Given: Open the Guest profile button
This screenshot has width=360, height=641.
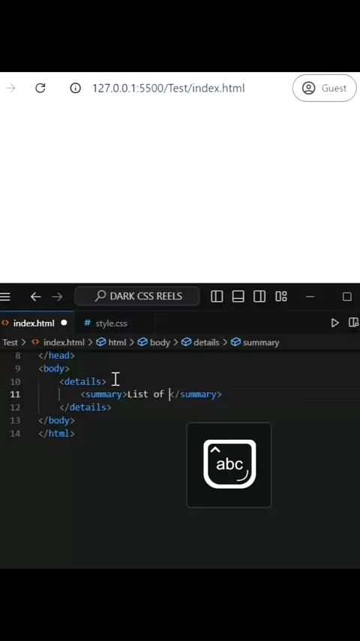Looking at the screenshot, I should [325, 88].
